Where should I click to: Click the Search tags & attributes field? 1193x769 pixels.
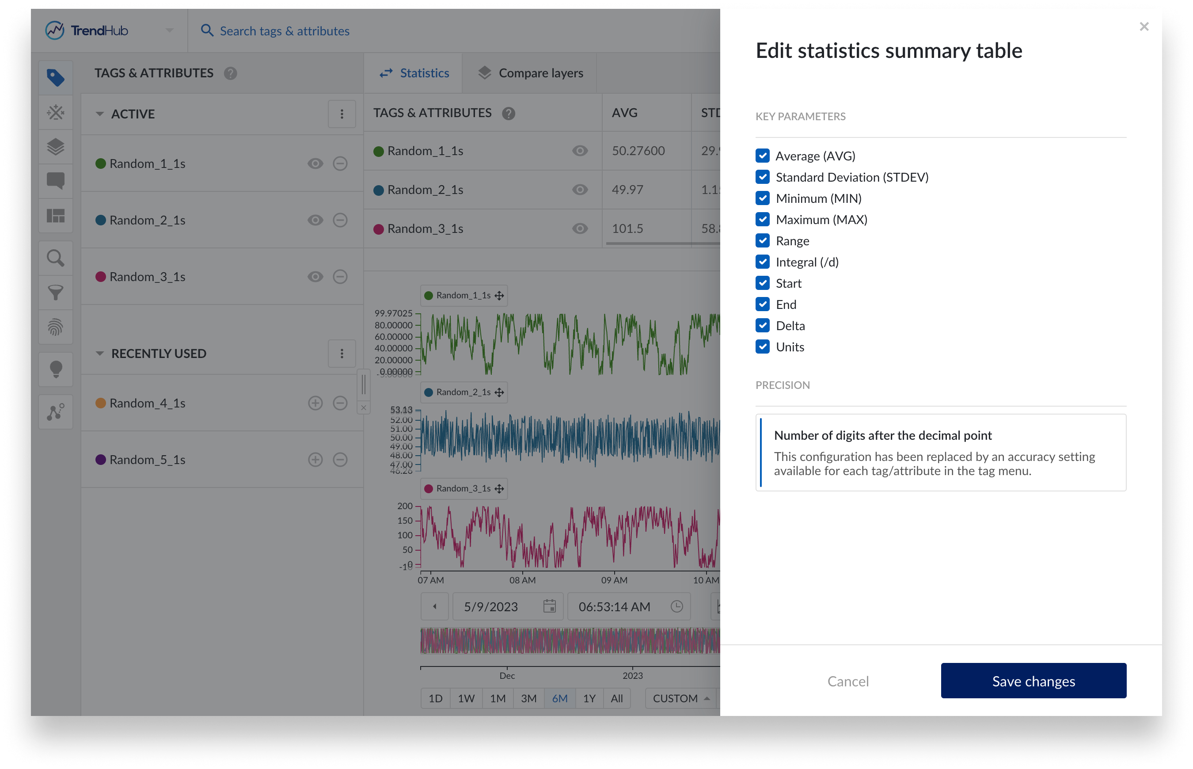pyautogui.click(x=285, y=31)
